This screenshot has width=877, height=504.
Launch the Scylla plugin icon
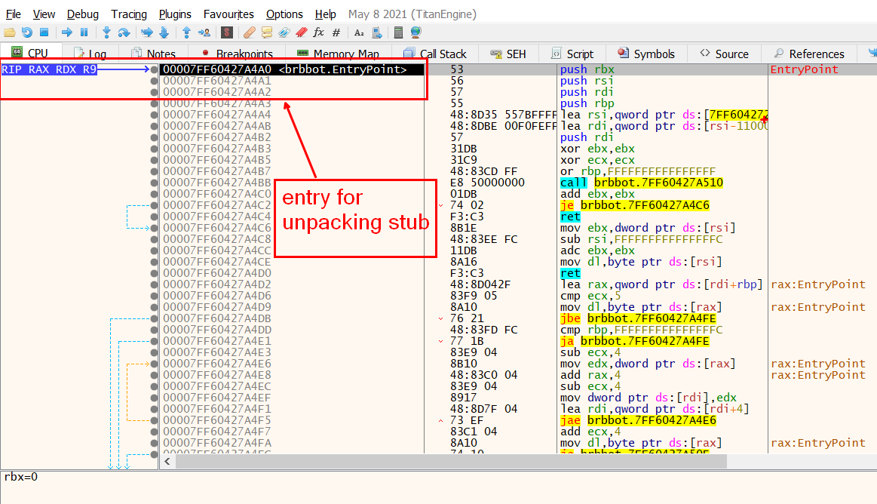(x=226, y=32)
